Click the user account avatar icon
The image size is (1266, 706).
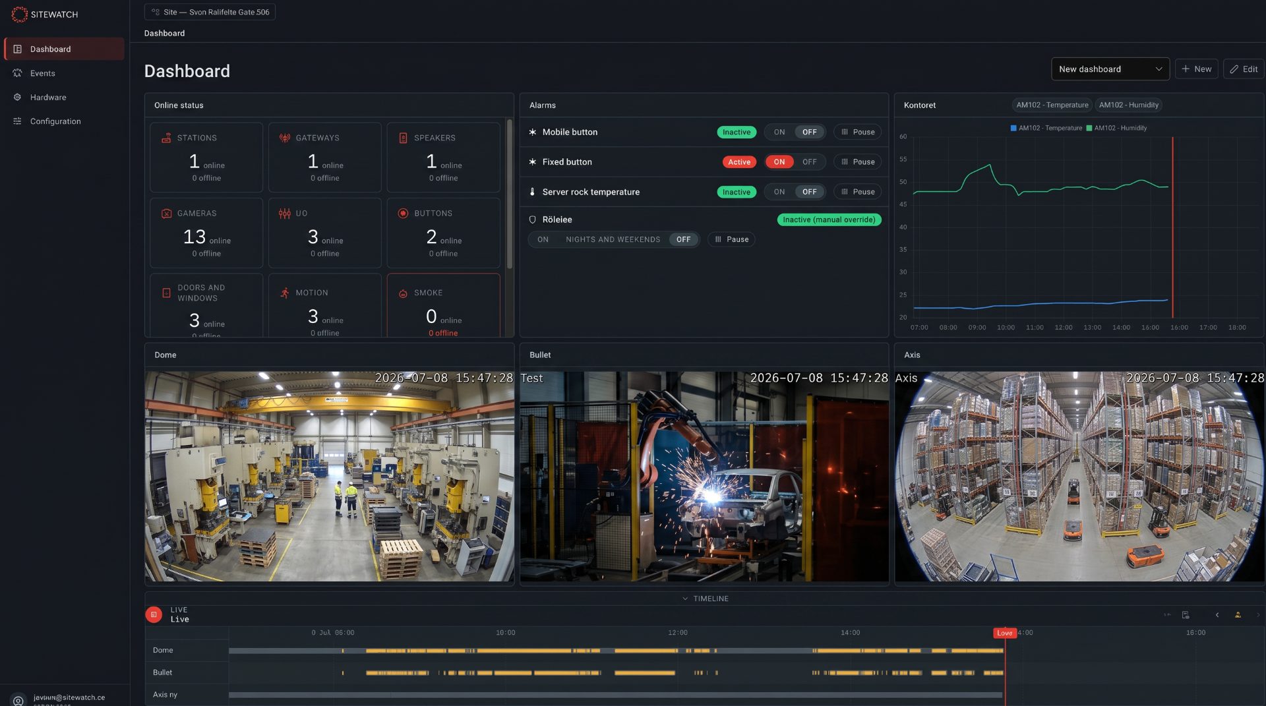[x=18, y=699]
